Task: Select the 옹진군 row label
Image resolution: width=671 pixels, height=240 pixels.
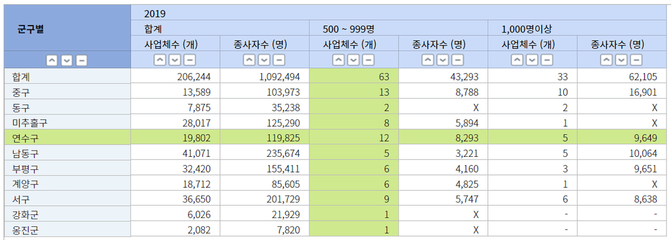Action: (x=26, y=230)
